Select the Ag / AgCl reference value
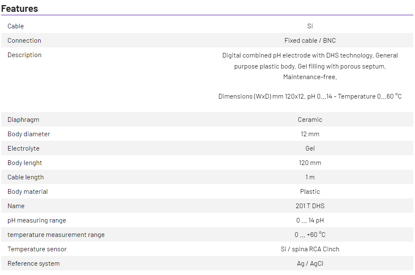Viewport: 415px width, 275px height. tap(310, 264)
